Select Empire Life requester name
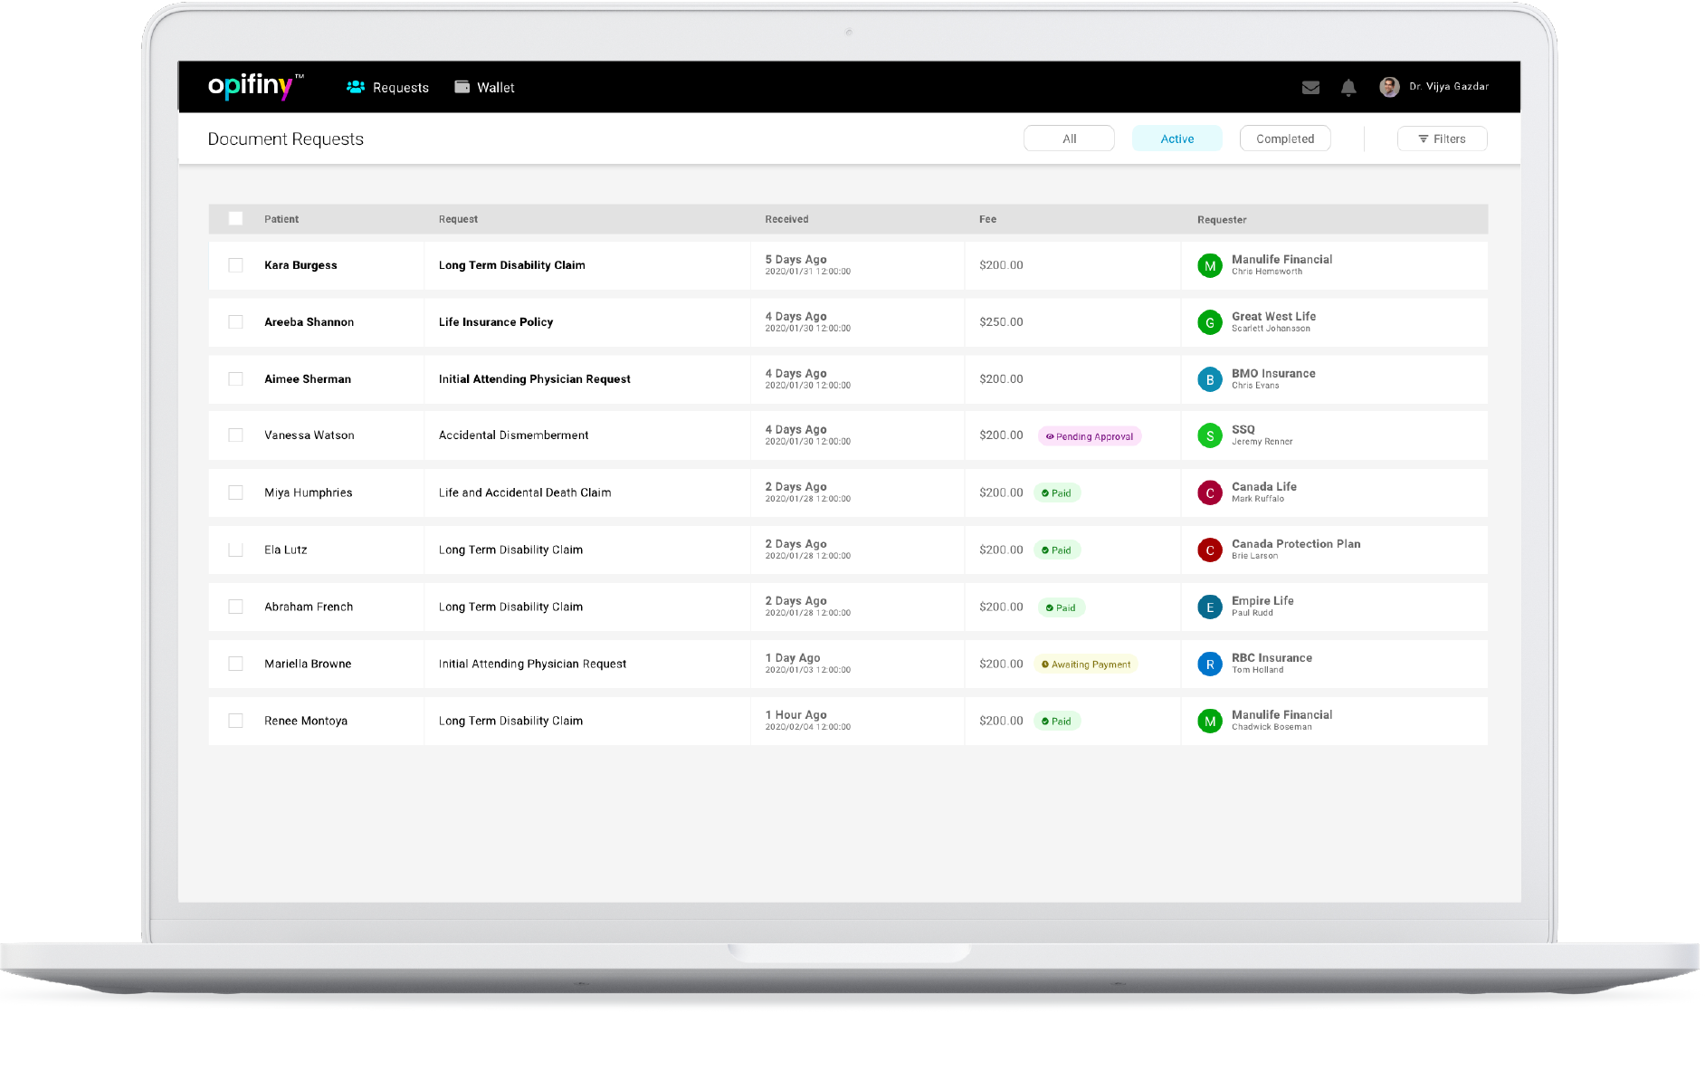 (x=1262, y=601)
